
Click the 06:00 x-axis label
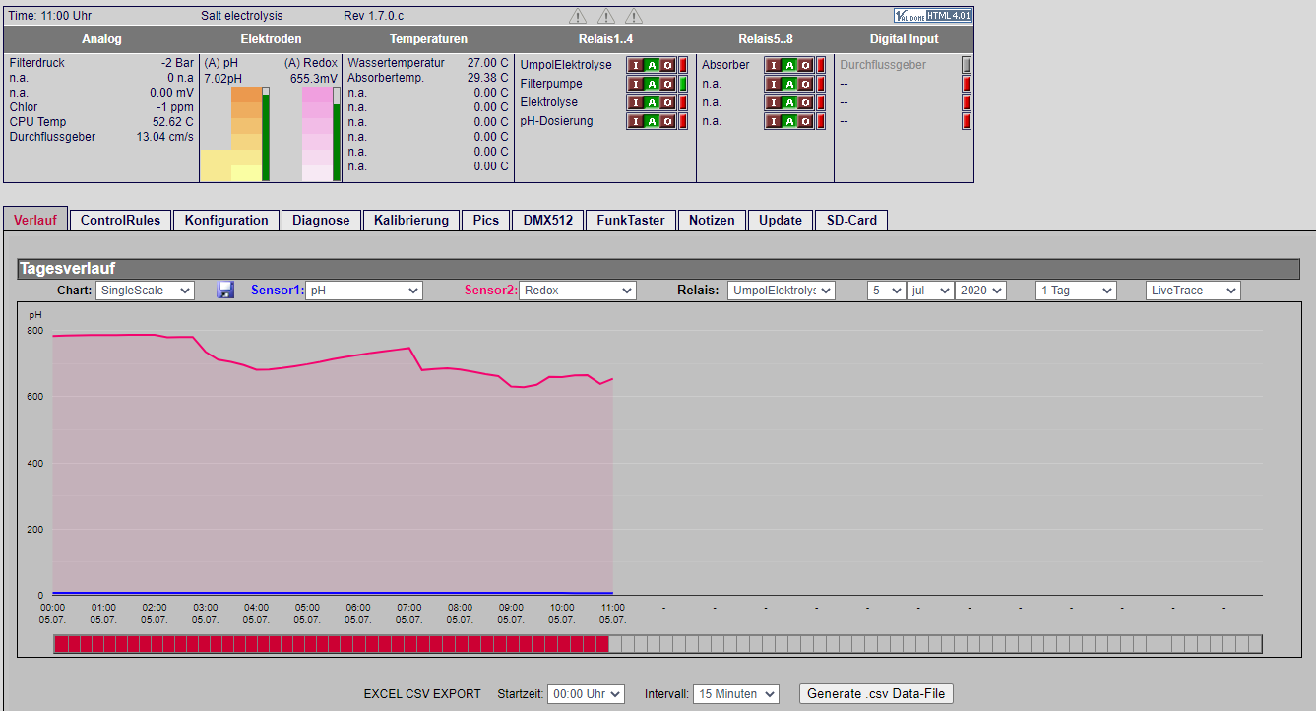point(358,608)
